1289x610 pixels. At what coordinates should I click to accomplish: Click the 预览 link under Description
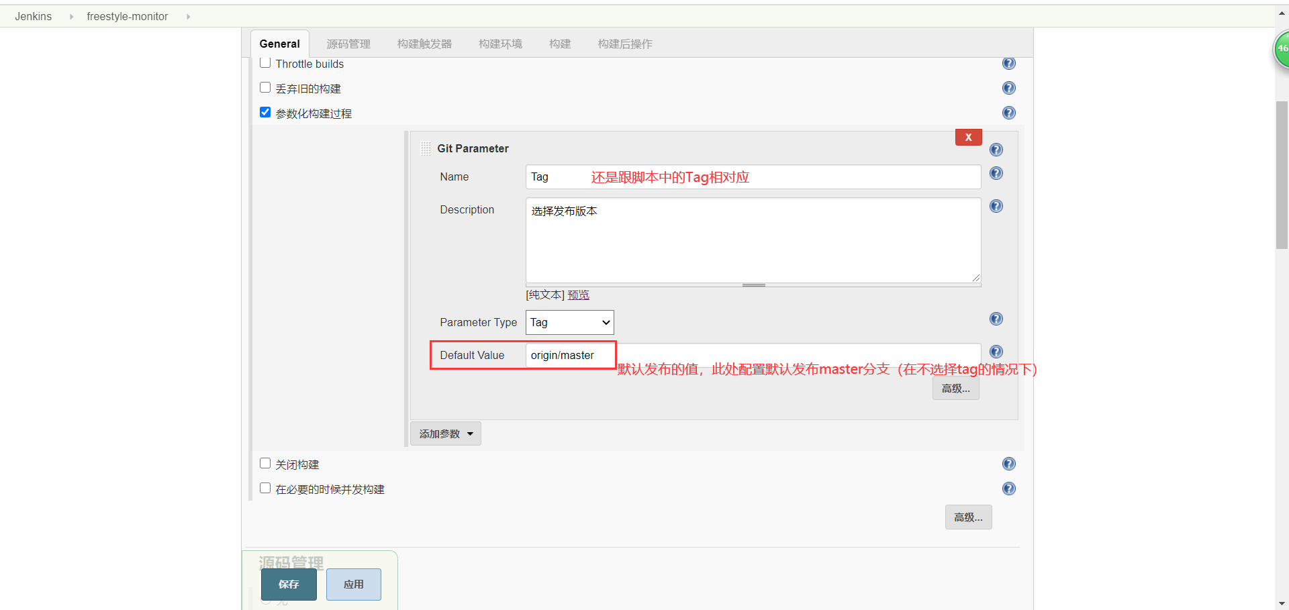click(x=578, y=295)
